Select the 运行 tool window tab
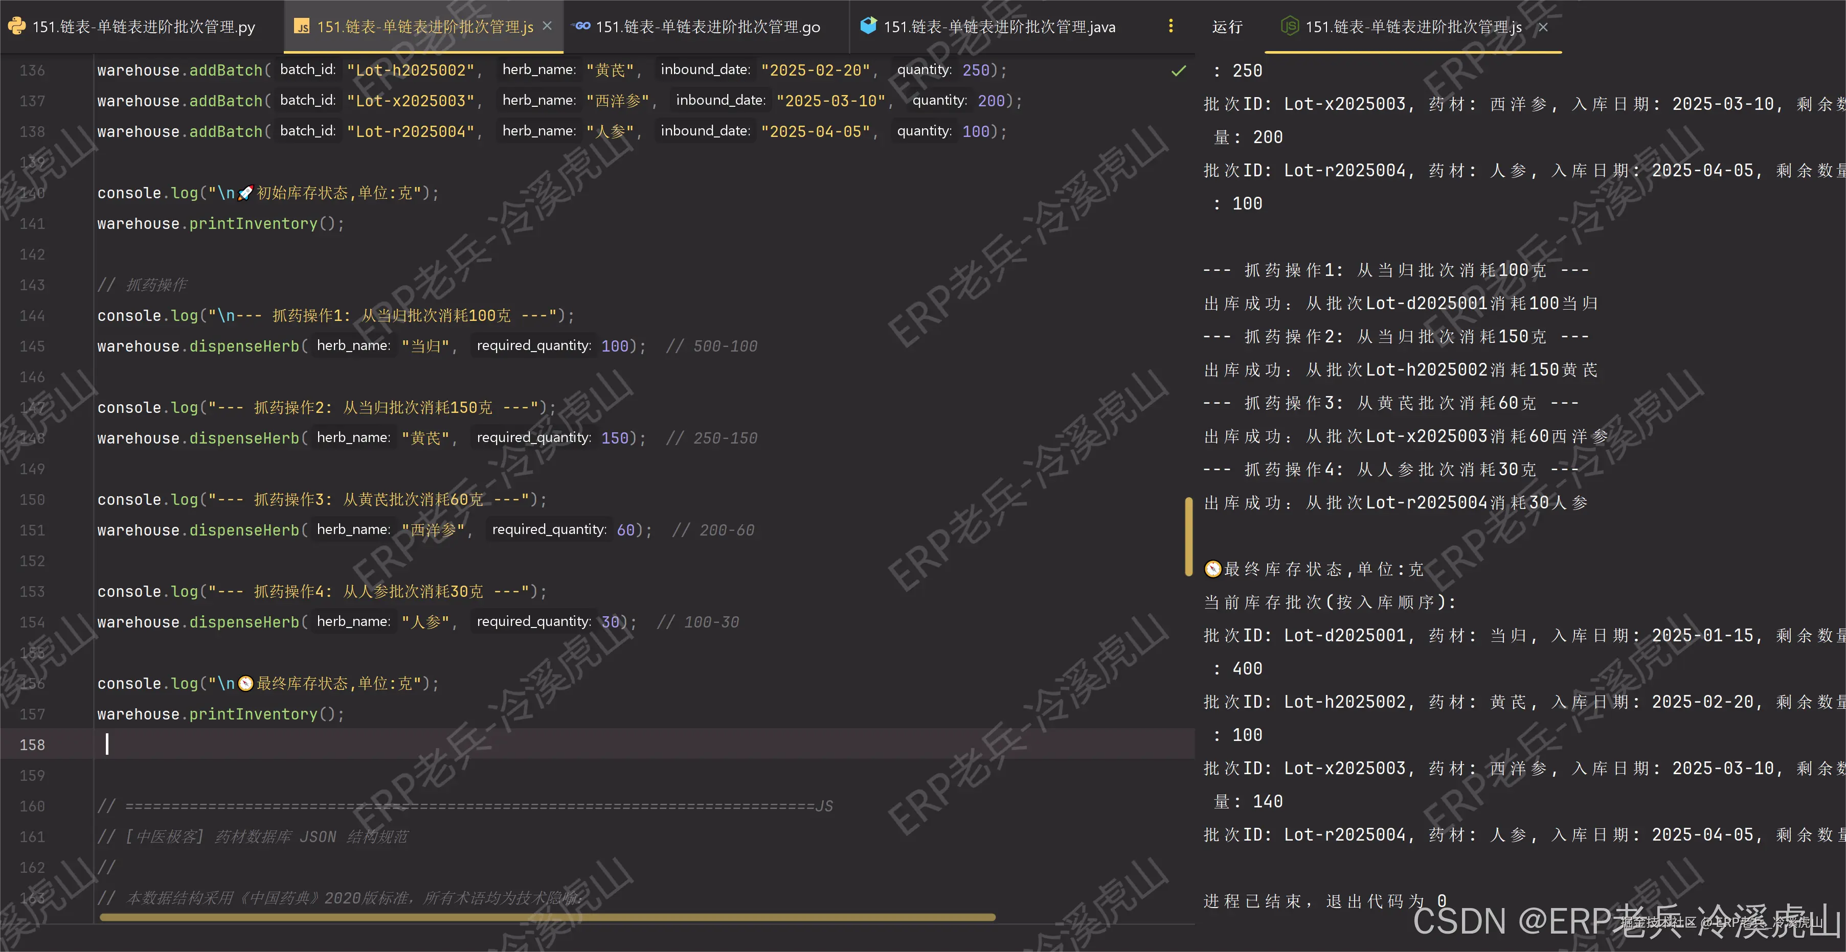 coord(1228,27)
